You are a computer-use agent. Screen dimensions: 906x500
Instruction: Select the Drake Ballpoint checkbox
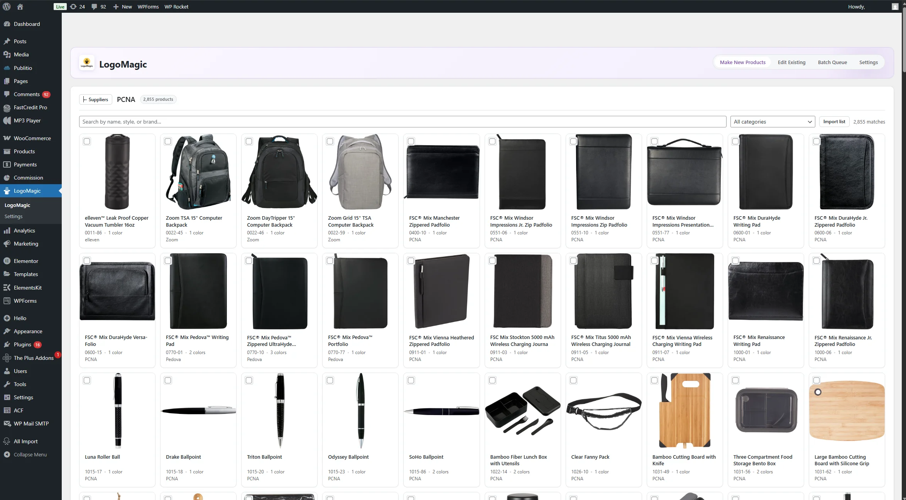click(x=168, y=380)
